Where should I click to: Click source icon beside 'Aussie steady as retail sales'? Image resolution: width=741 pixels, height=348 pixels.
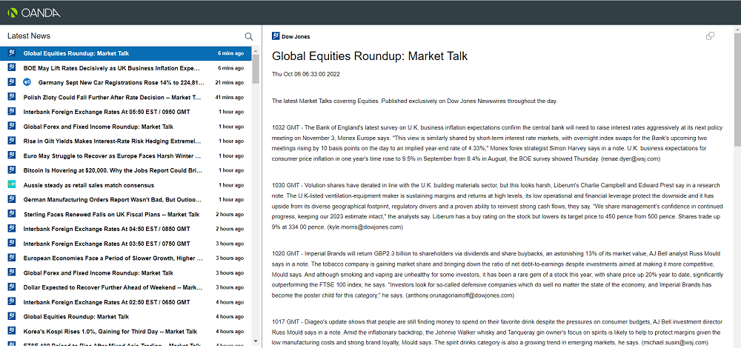point(12,184)
